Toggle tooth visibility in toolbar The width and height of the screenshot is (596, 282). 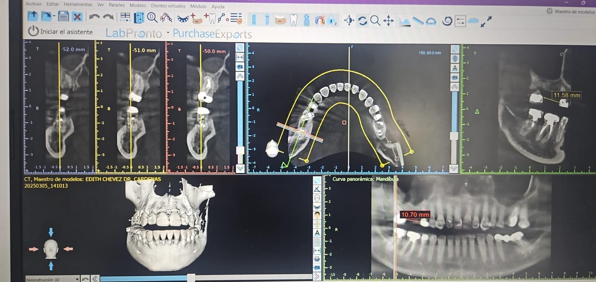[294, 19]
